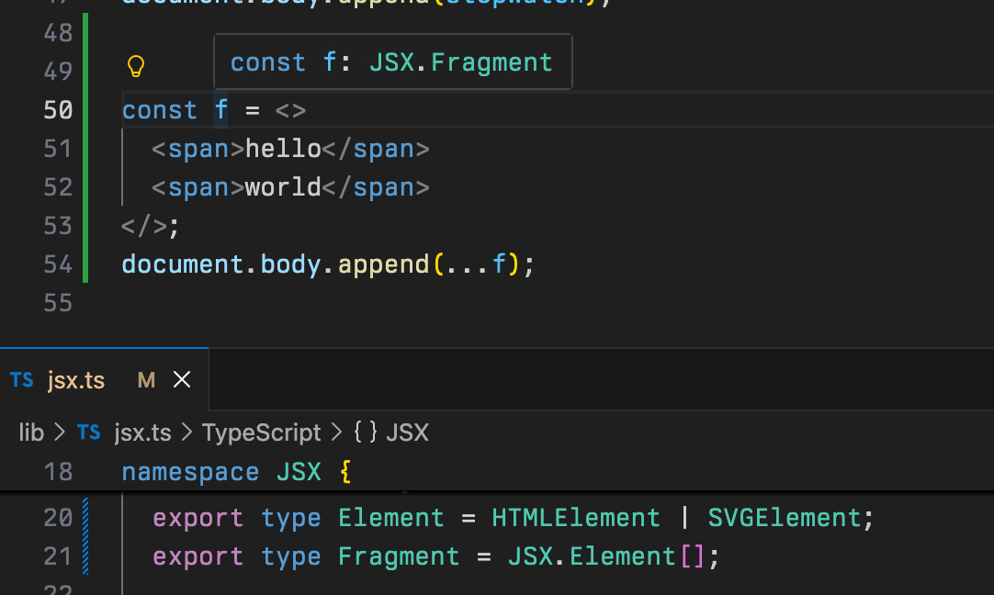Click the TS file icon on the jsx.ts tab
Screen dimensions: 994x595
tap(22, 380)
